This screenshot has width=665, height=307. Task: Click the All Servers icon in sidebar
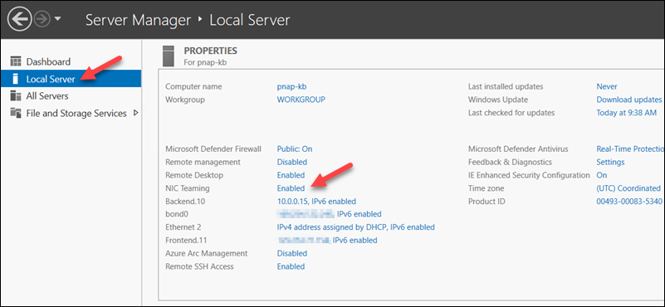pyautogui.click(x=16, y=96)
